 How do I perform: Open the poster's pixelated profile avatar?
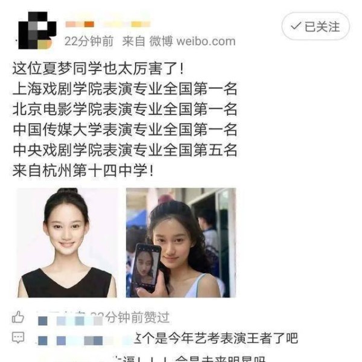point(37,31)
